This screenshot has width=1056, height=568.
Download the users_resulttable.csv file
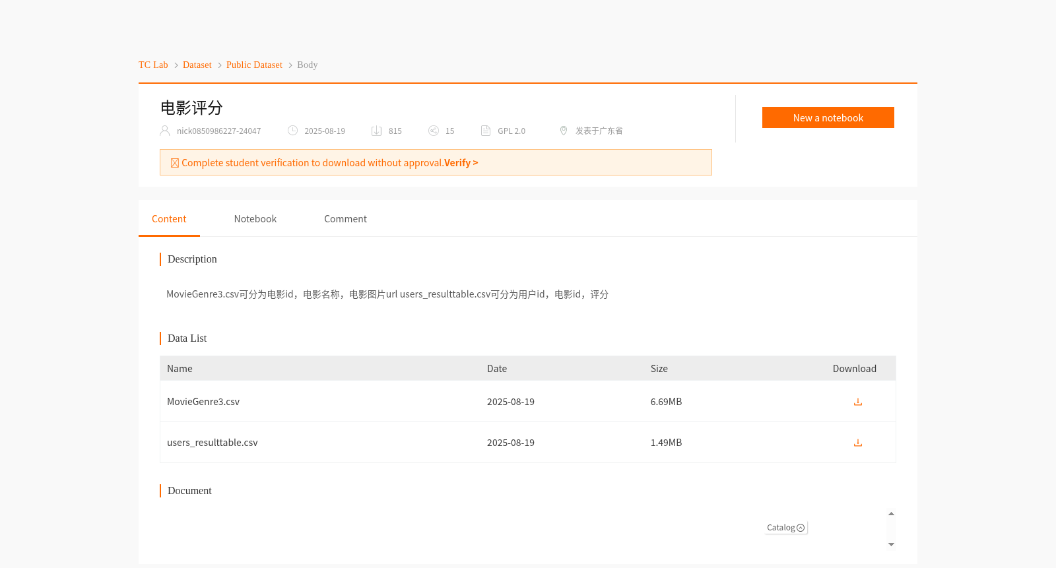pos(858,443)
